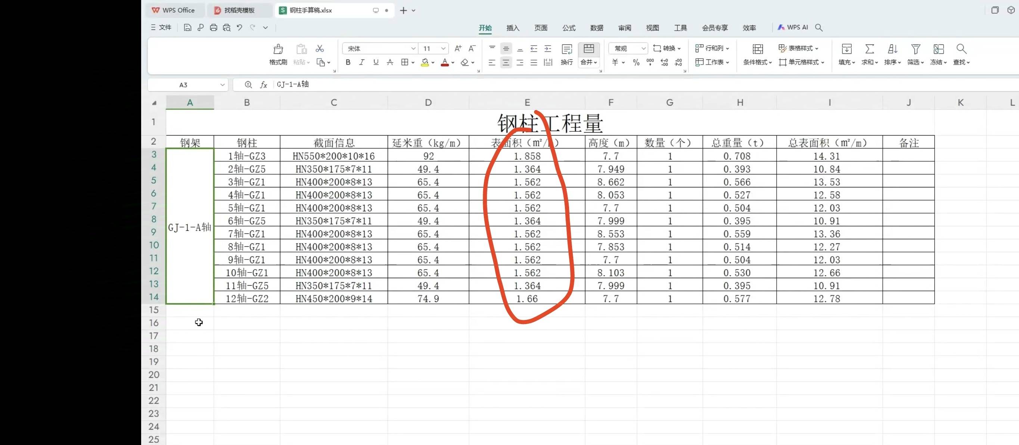This screenshot has width=1019, height=445.
Task: Toggle Underline formatting
Action: point(376,62)
